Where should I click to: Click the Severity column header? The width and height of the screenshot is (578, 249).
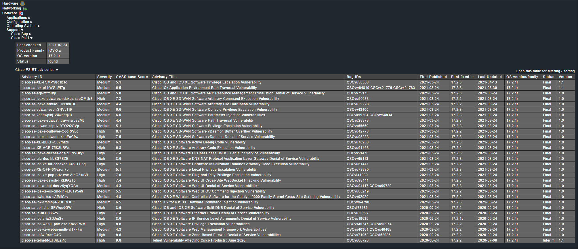pos(105,77)
